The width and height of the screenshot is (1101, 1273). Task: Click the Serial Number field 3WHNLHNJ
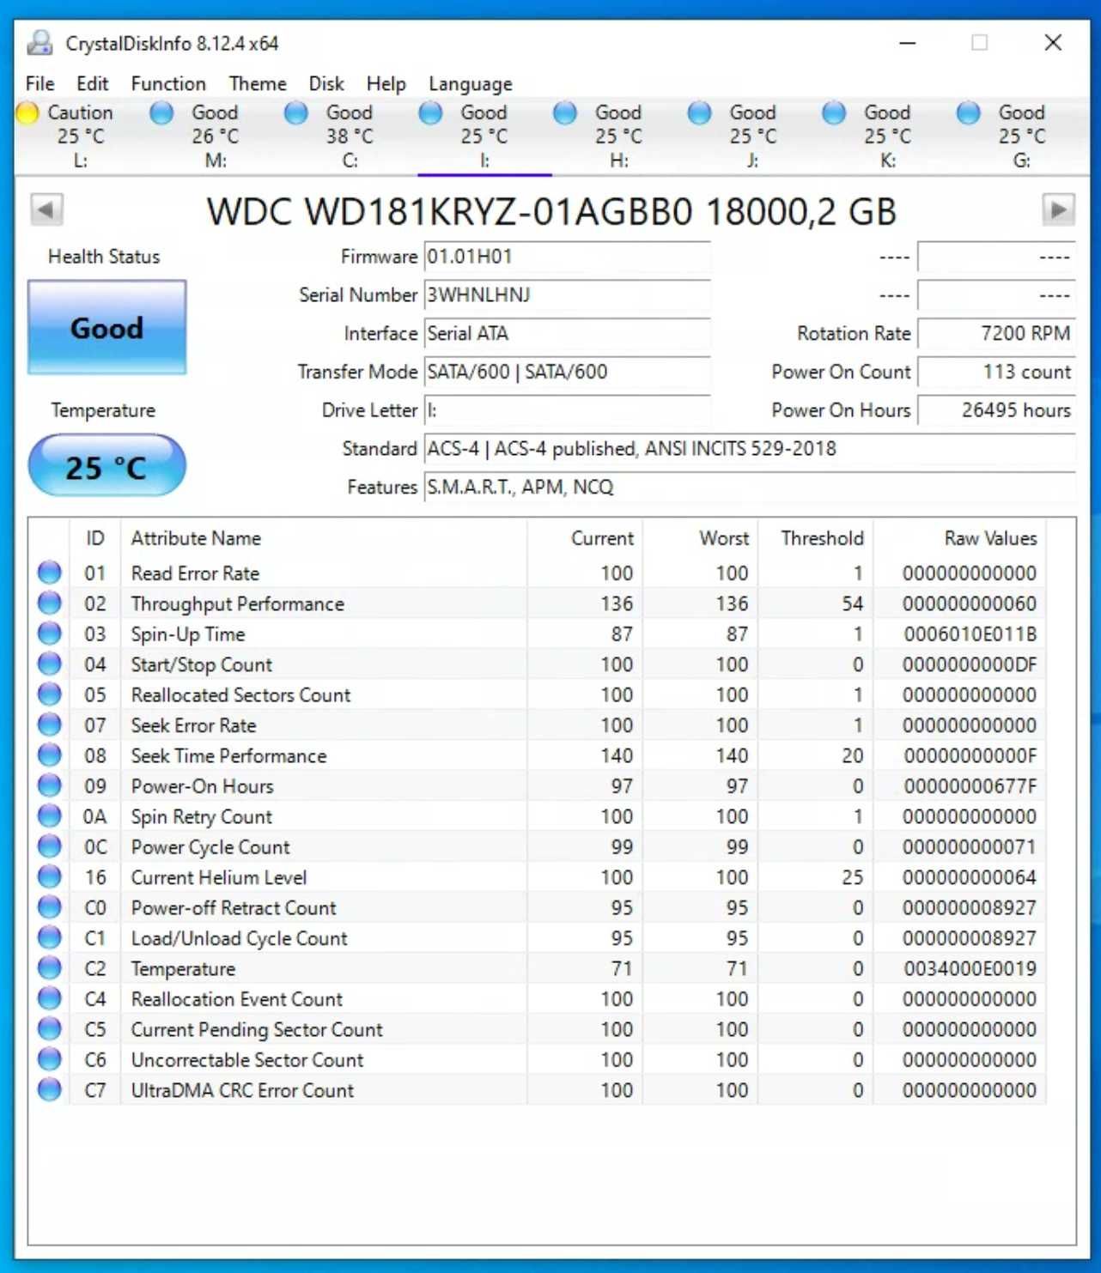coord(567,295)
